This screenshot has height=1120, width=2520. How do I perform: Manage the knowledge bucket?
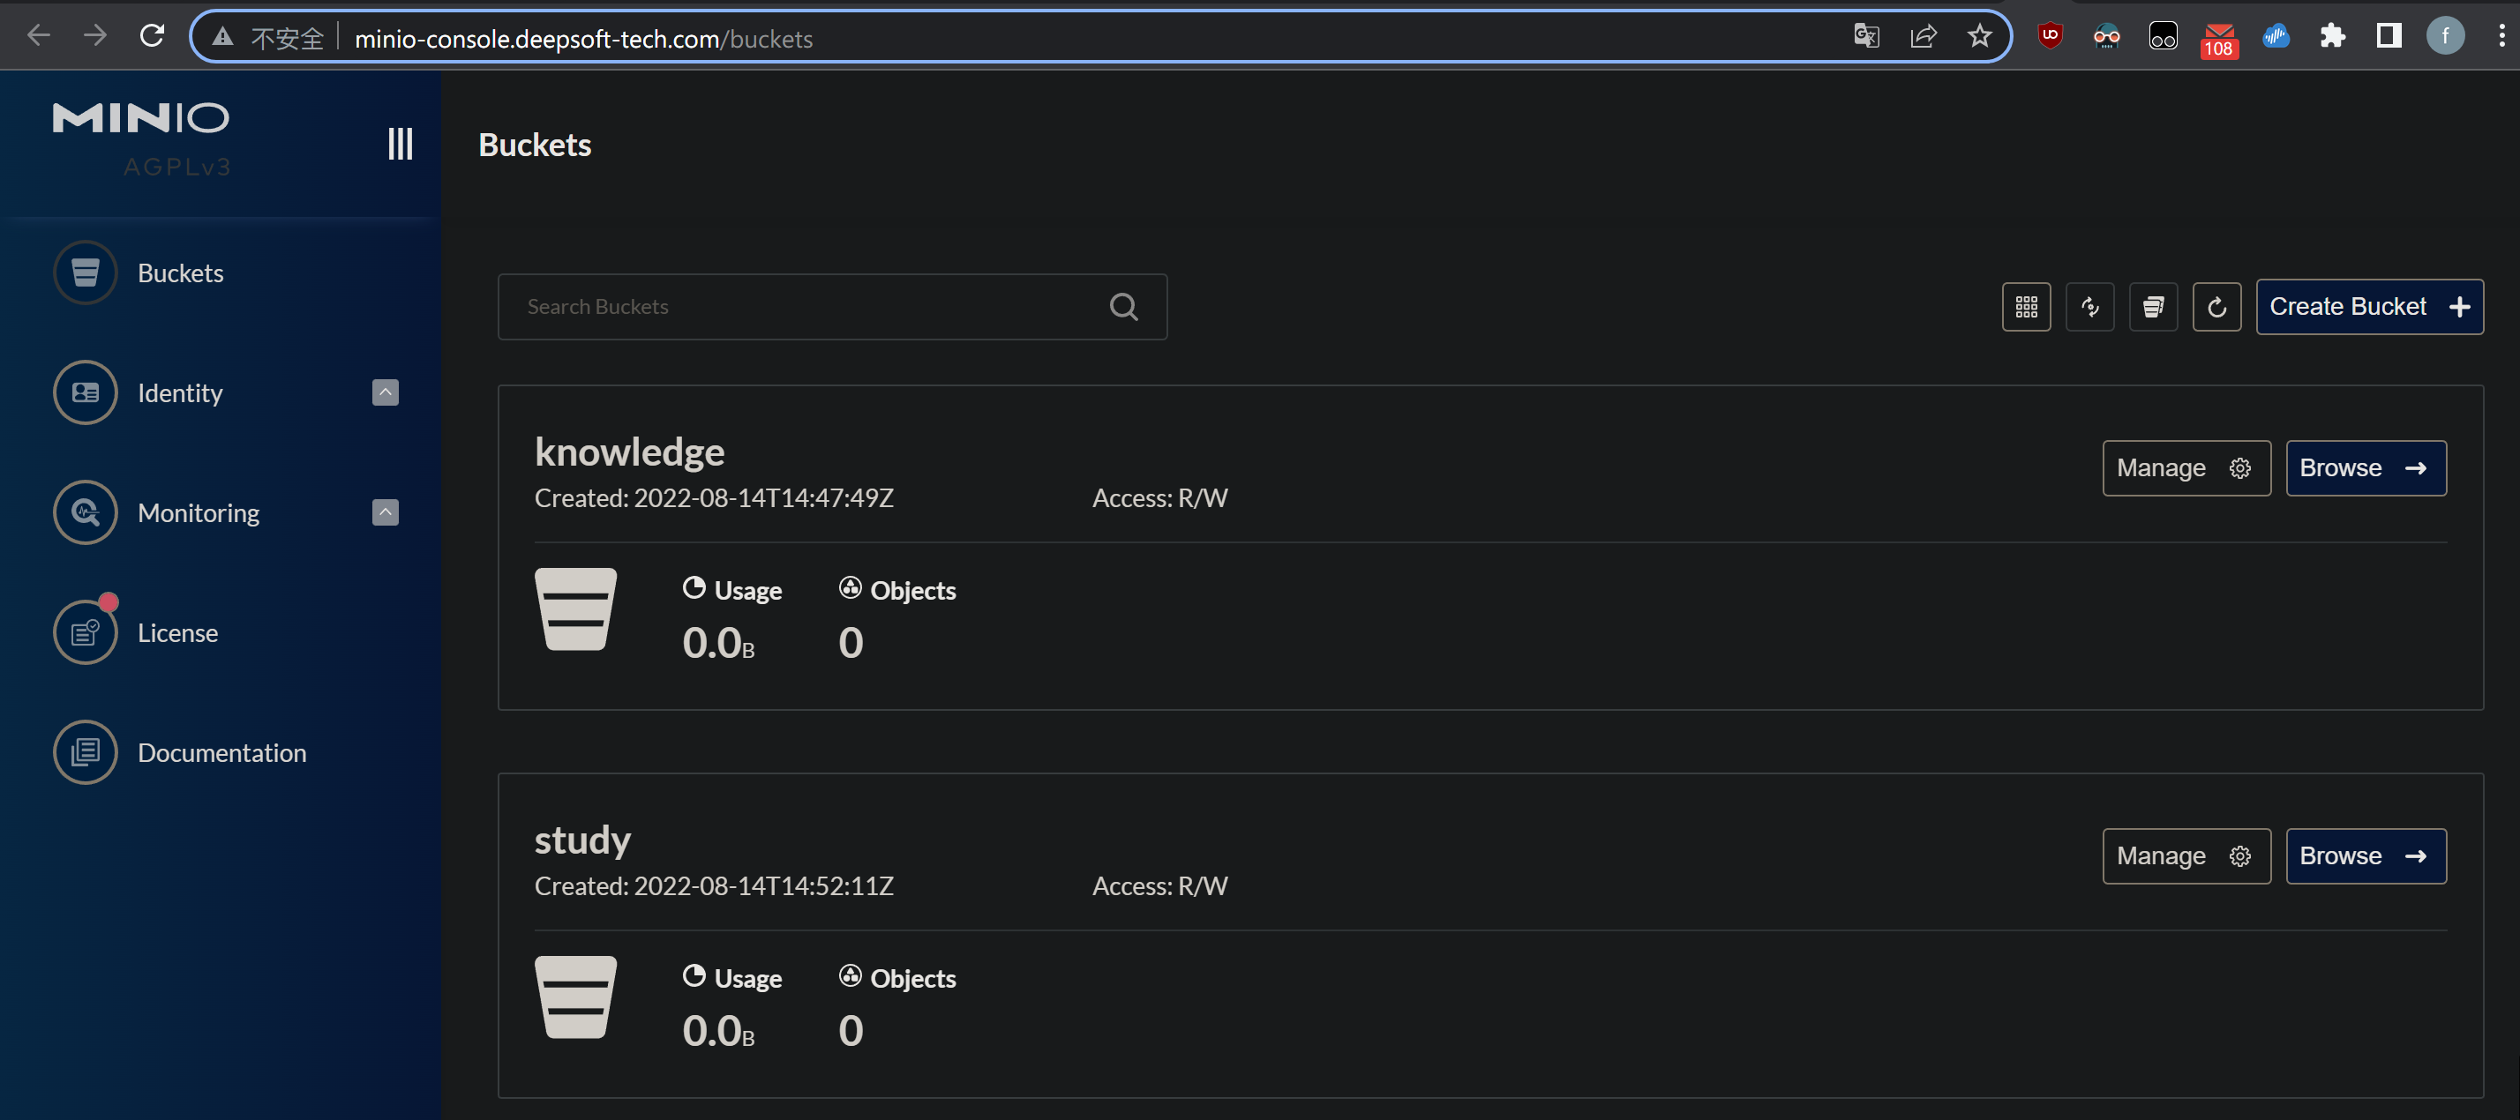tap(2186, 468)
